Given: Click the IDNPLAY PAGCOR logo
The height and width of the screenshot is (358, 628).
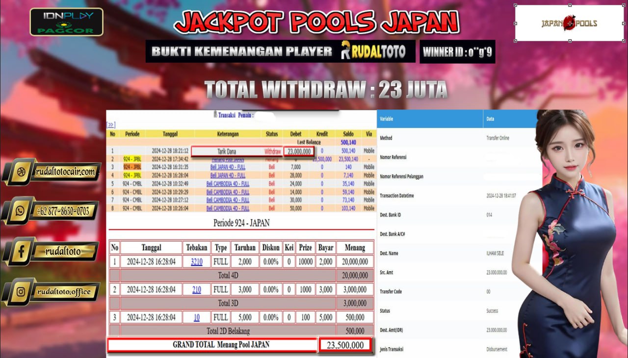Looking at the screenshot, I should 67,22.
